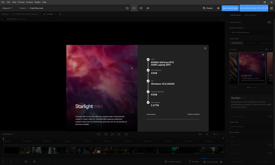The image size is (275, 165).
Task: Activate the crop tool icon
Action: (x=207, y=134)
